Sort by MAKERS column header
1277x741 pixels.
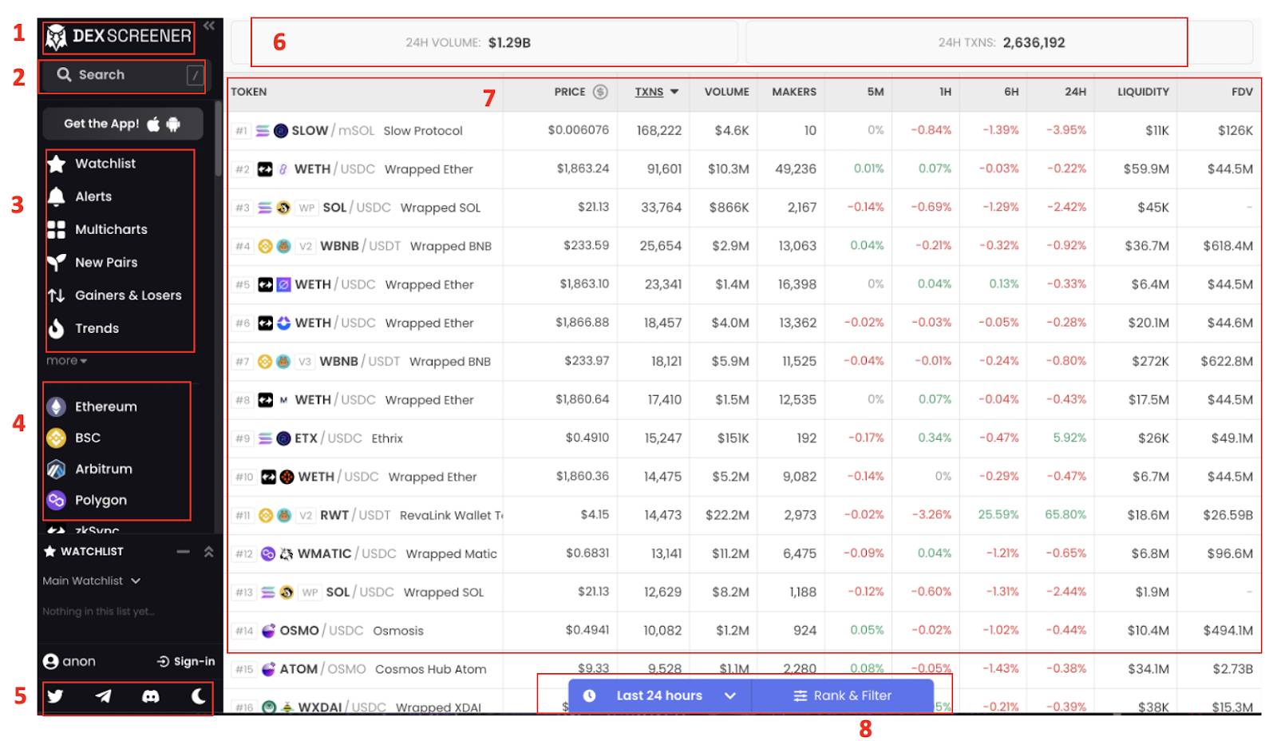(x=794, y=92)
